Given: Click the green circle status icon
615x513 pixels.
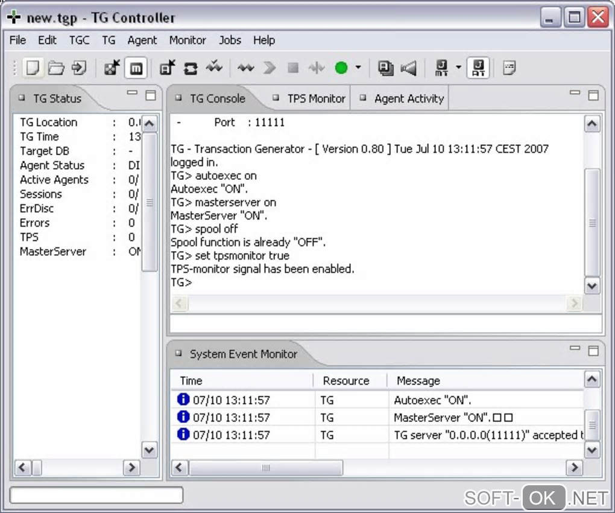Looking at the screenshot, I should pos(341,68).
